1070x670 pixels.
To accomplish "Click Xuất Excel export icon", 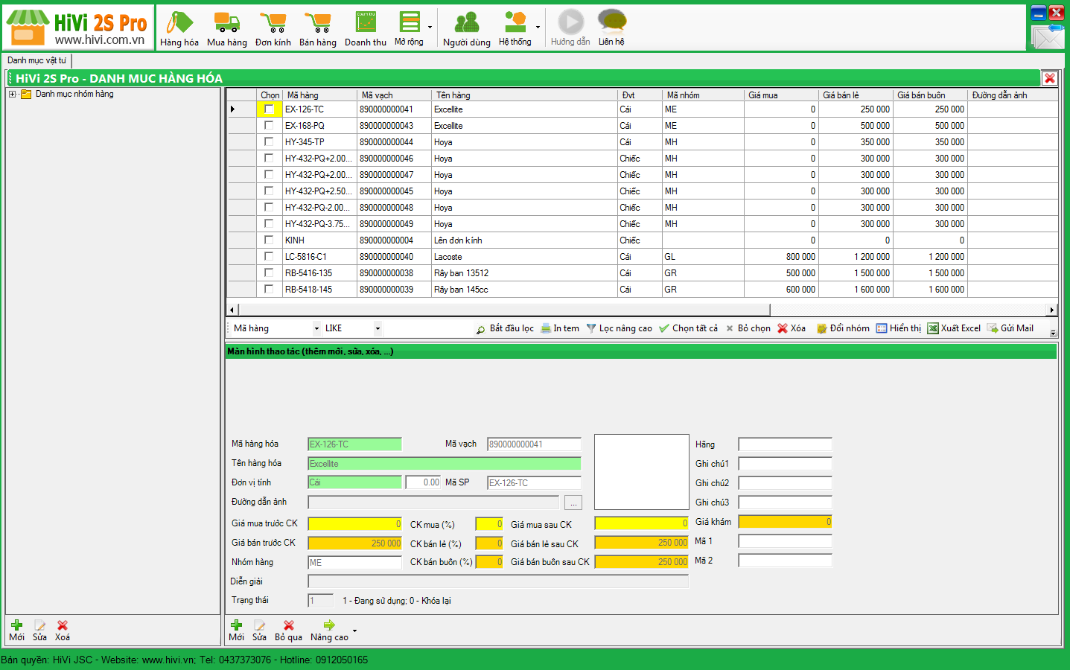I will click(x=953, y=328).
